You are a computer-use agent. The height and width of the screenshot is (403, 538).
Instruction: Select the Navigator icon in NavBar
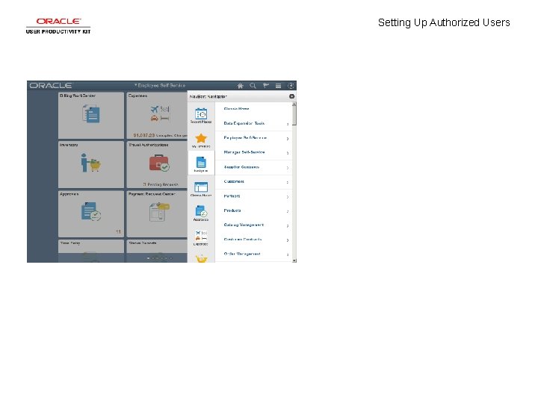(x=201, y=164)
